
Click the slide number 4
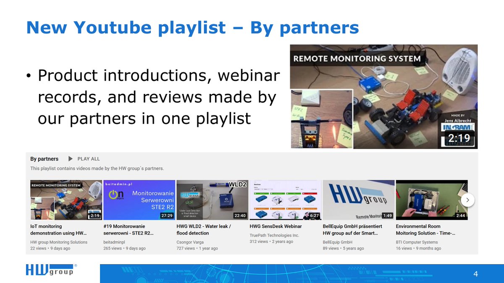[475, 274]
